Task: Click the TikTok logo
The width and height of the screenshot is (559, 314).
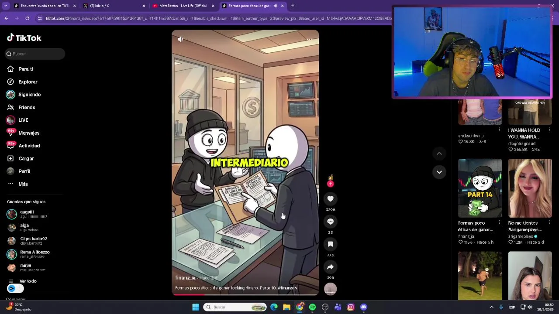Action: (x=24, y=38)
